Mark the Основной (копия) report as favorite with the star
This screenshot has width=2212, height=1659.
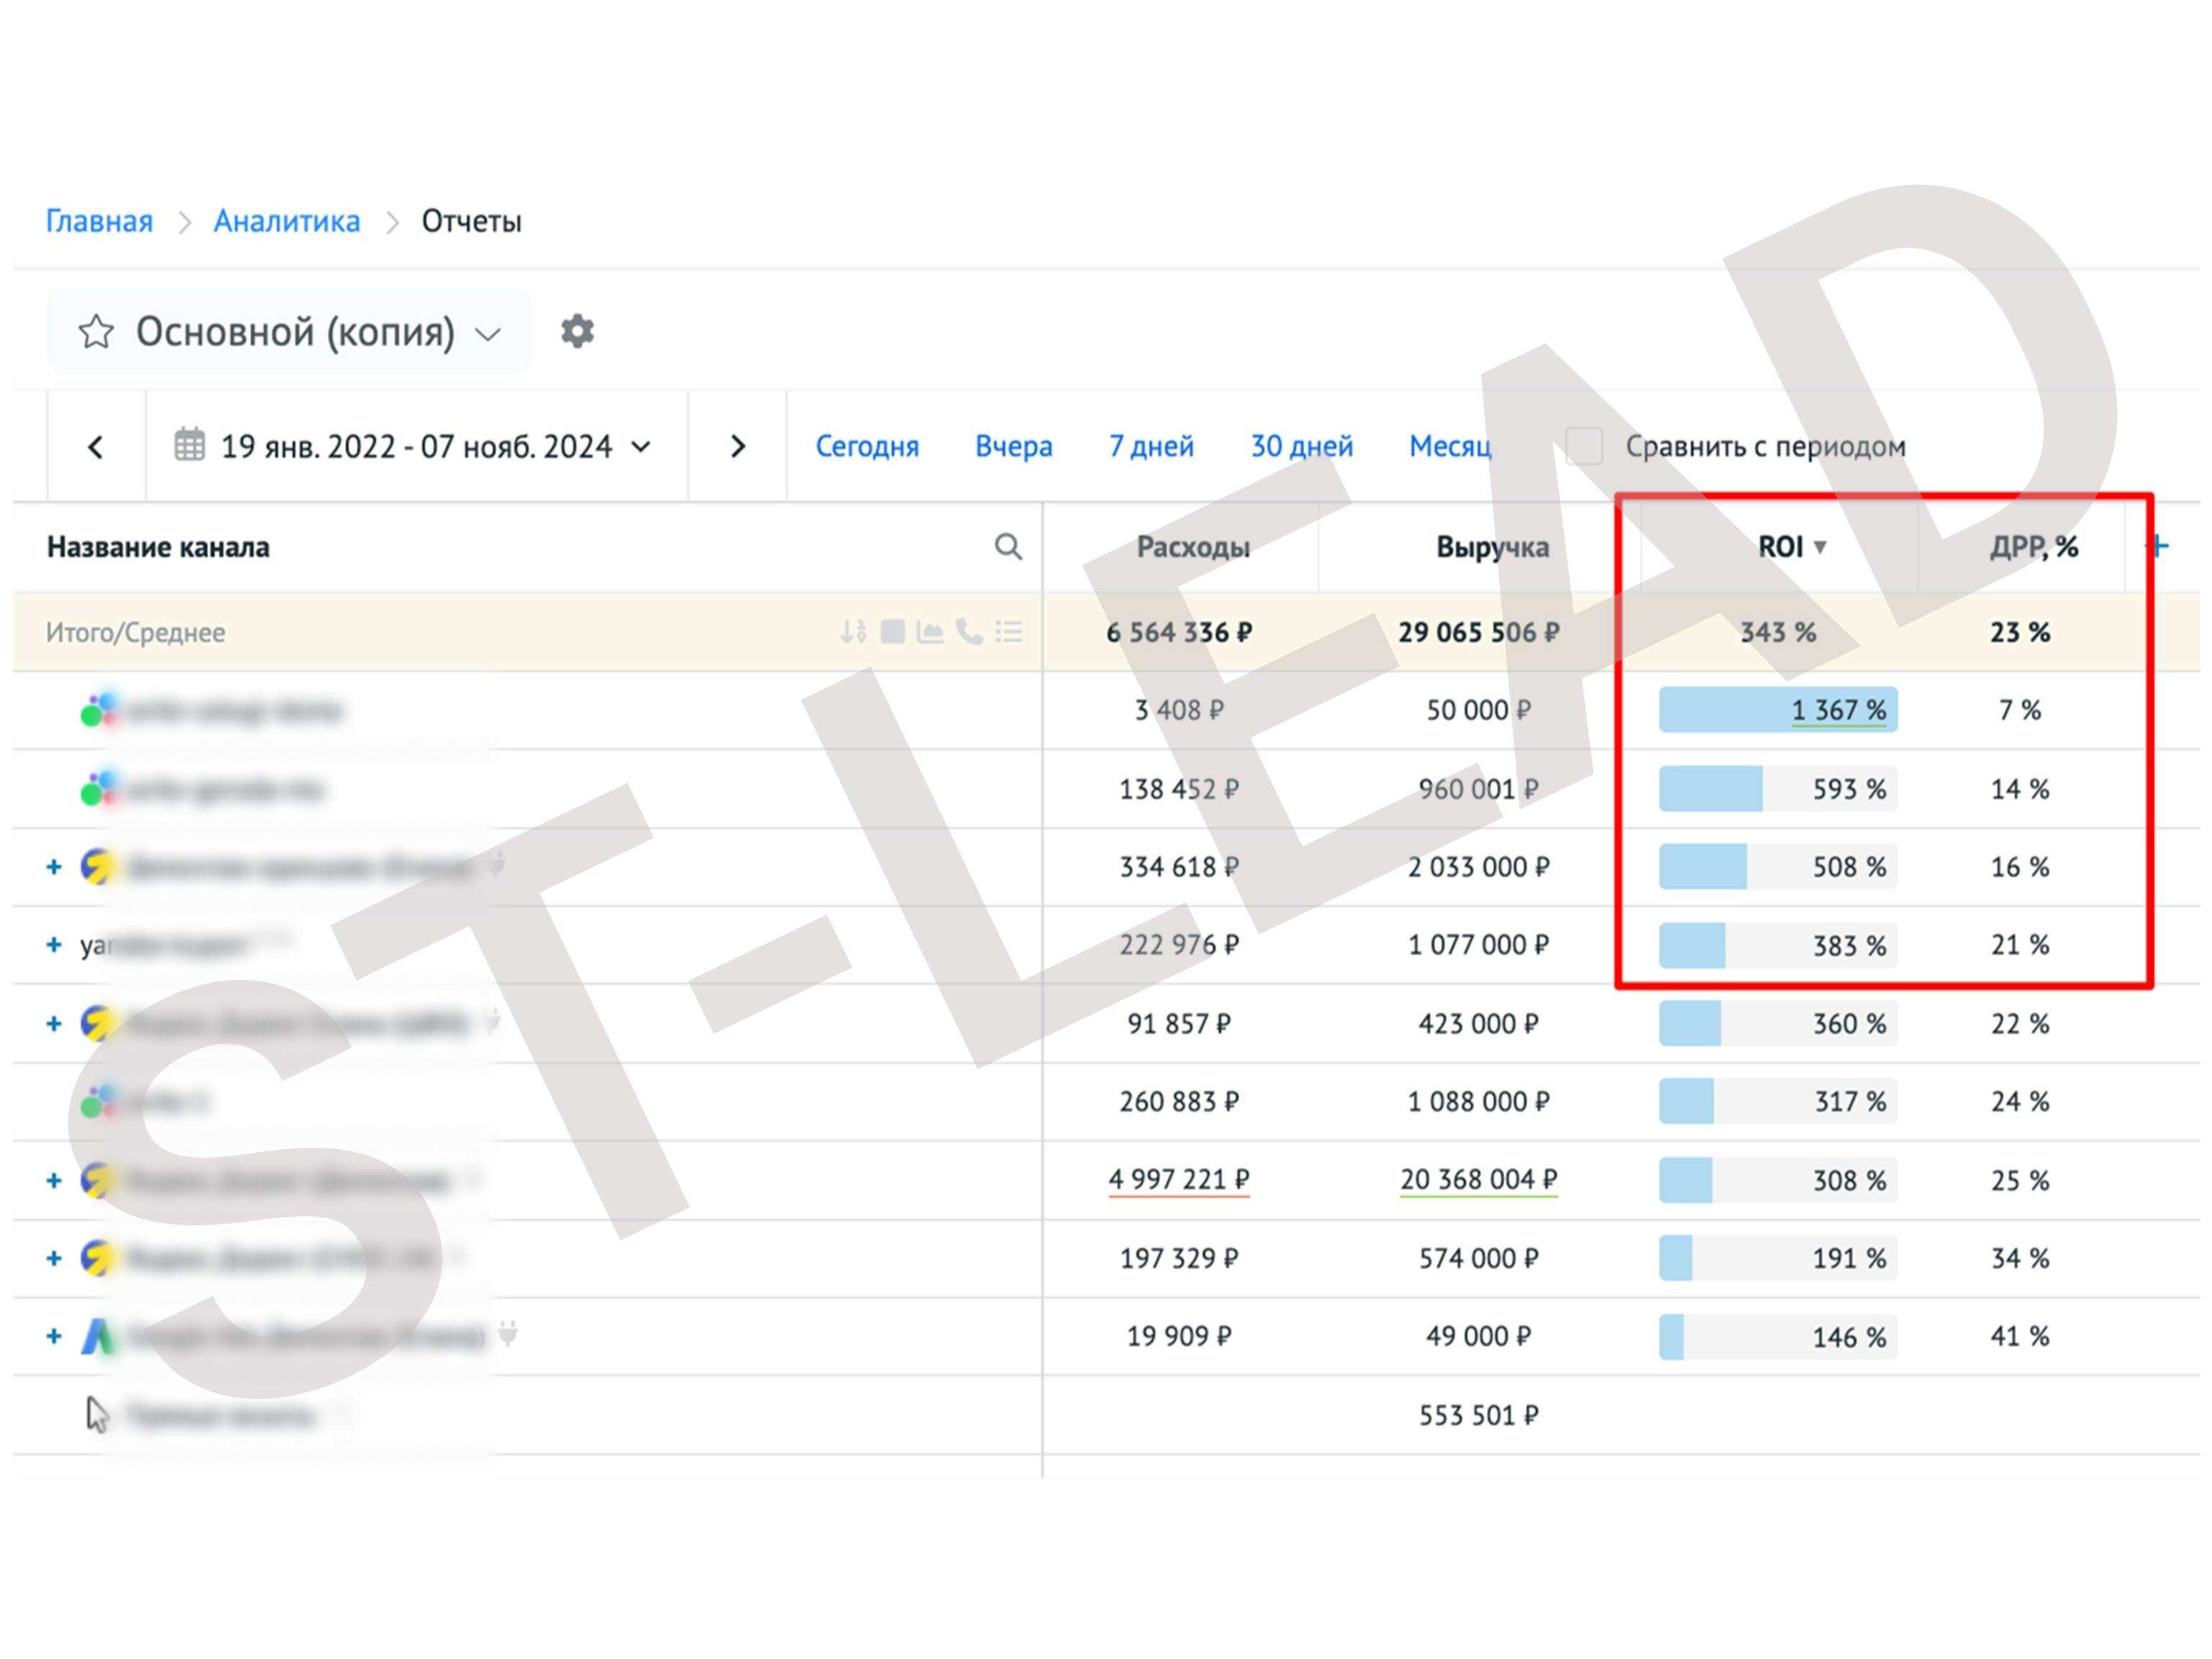[96, 331]
